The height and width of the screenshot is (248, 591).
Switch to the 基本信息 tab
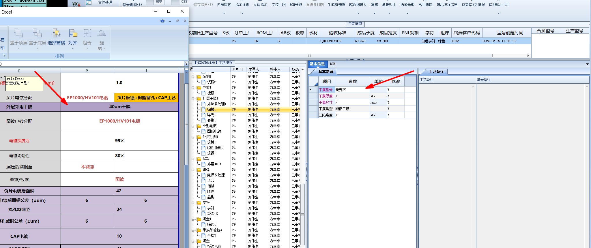[317, 64]
